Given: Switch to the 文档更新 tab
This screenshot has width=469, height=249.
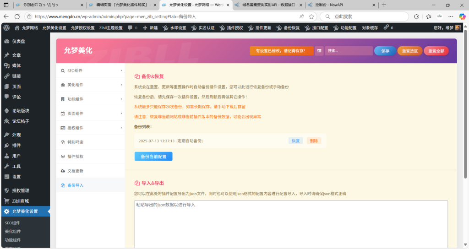Looking at the screenshot, I should pyautogui.click(x=90, y=171).
